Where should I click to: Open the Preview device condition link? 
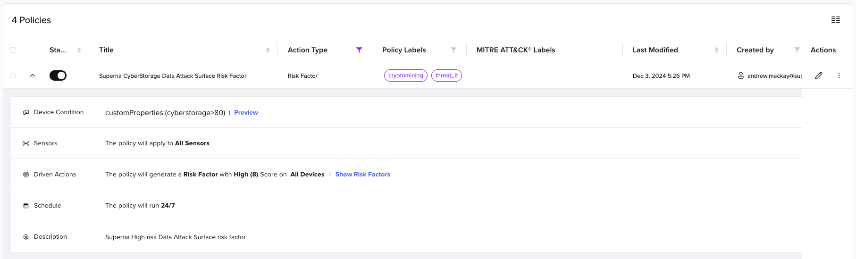(246, 113)
